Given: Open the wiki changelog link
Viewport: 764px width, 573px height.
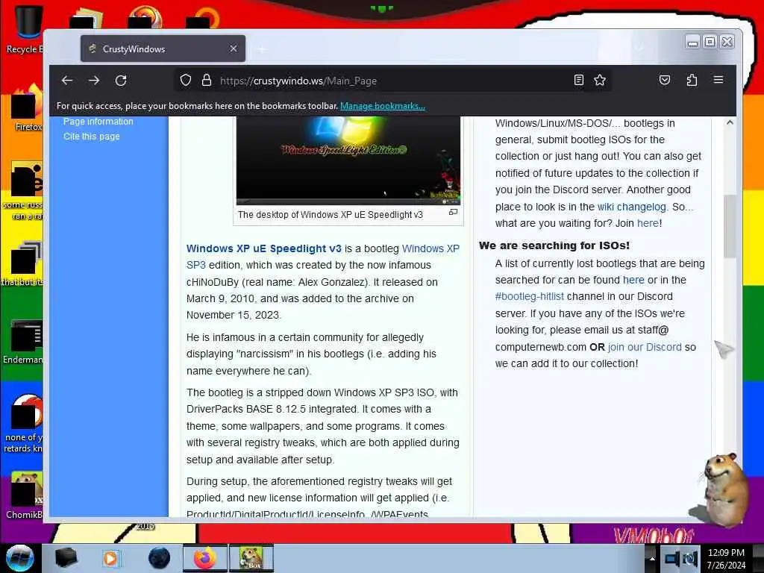Looking at the screenshot, I should tap(631, 207).
